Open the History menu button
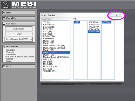 [19, 34]
